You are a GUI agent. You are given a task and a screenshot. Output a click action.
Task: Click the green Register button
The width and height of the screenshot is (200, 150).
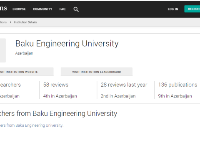192,9
